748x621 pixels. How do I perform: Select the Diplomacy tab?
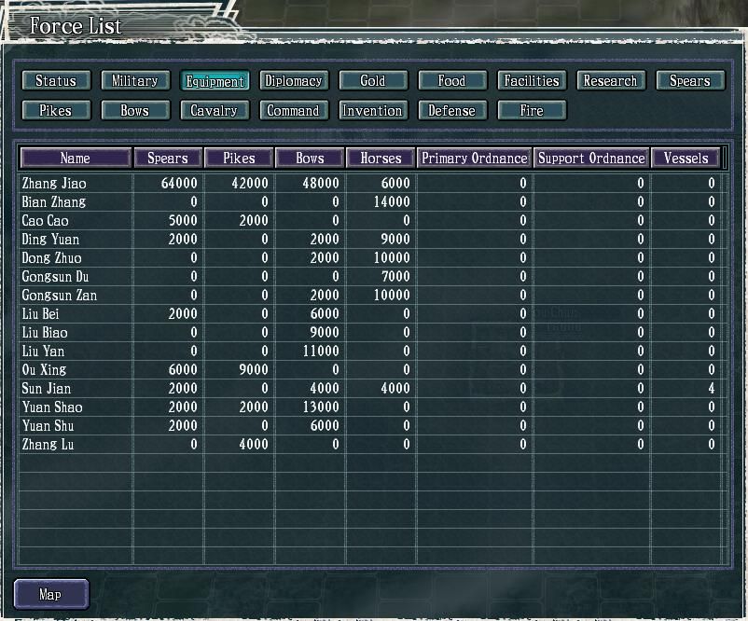pos(294,81)
